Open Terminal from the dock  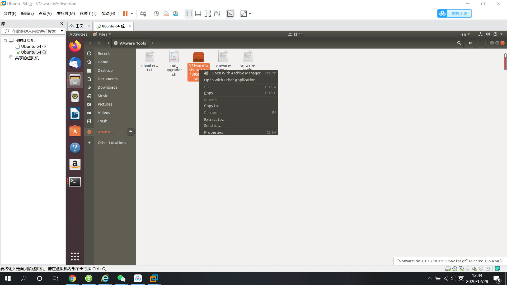[x=75, y=182]
